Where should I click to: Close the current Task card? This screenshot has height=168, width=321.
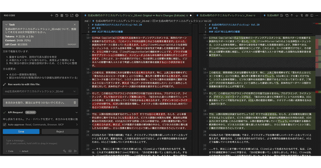(75, 25)
